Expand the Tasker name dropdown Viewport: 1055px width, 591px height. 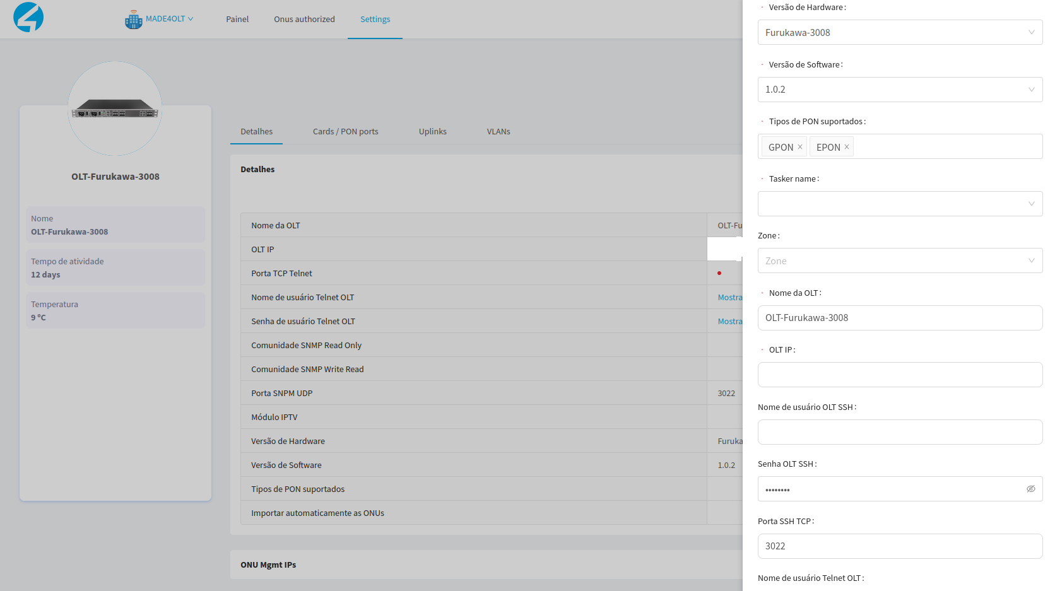click(x=899, y=204)
